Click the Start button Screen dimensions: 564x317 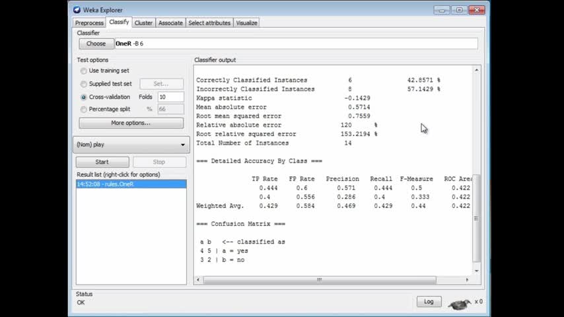(x=102, y=162)
